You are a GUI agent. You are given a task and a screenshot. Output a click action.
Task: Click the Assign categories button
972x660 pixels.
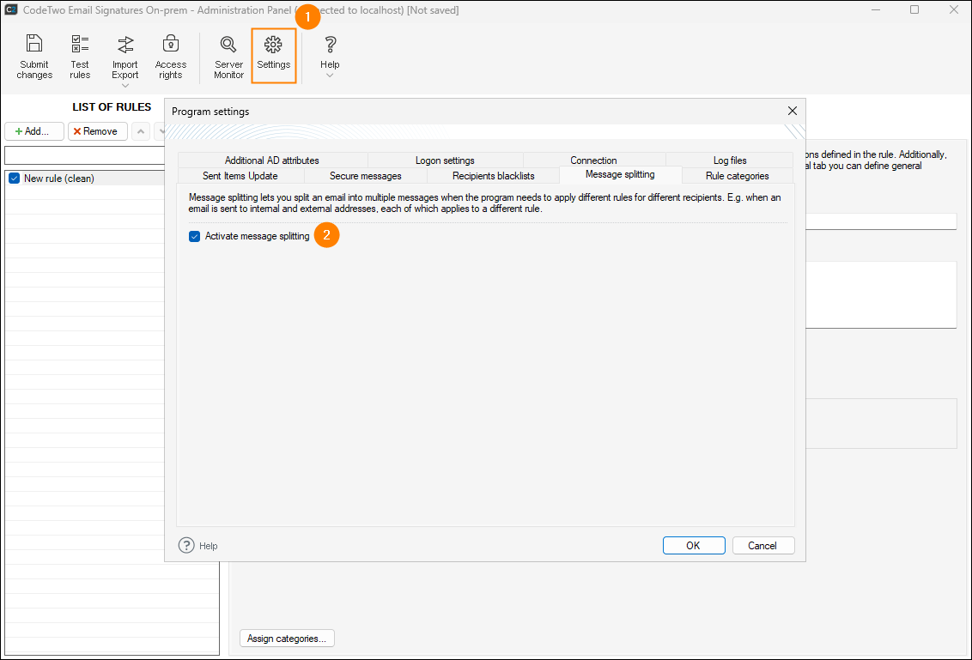[287, 638]
